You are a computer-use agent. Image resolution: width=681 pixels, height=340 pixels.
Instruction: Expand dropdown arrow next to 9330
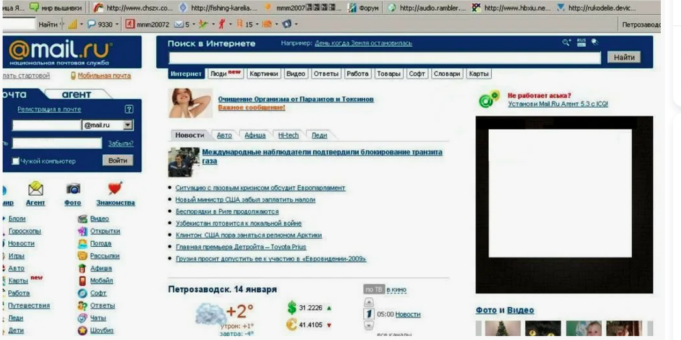click(x=117, y=25)
